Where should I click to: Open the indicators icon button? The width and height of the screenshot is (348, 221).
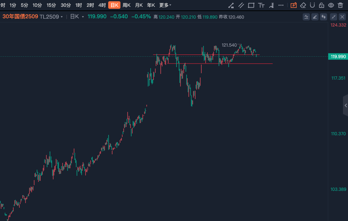click(306, 17)
